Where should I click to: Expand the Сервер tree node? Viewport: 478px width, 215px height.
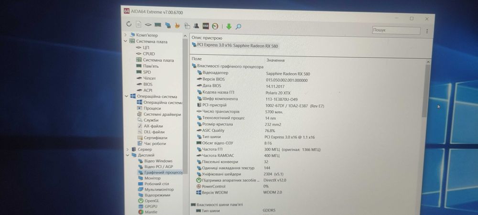(x=128, y=149)
